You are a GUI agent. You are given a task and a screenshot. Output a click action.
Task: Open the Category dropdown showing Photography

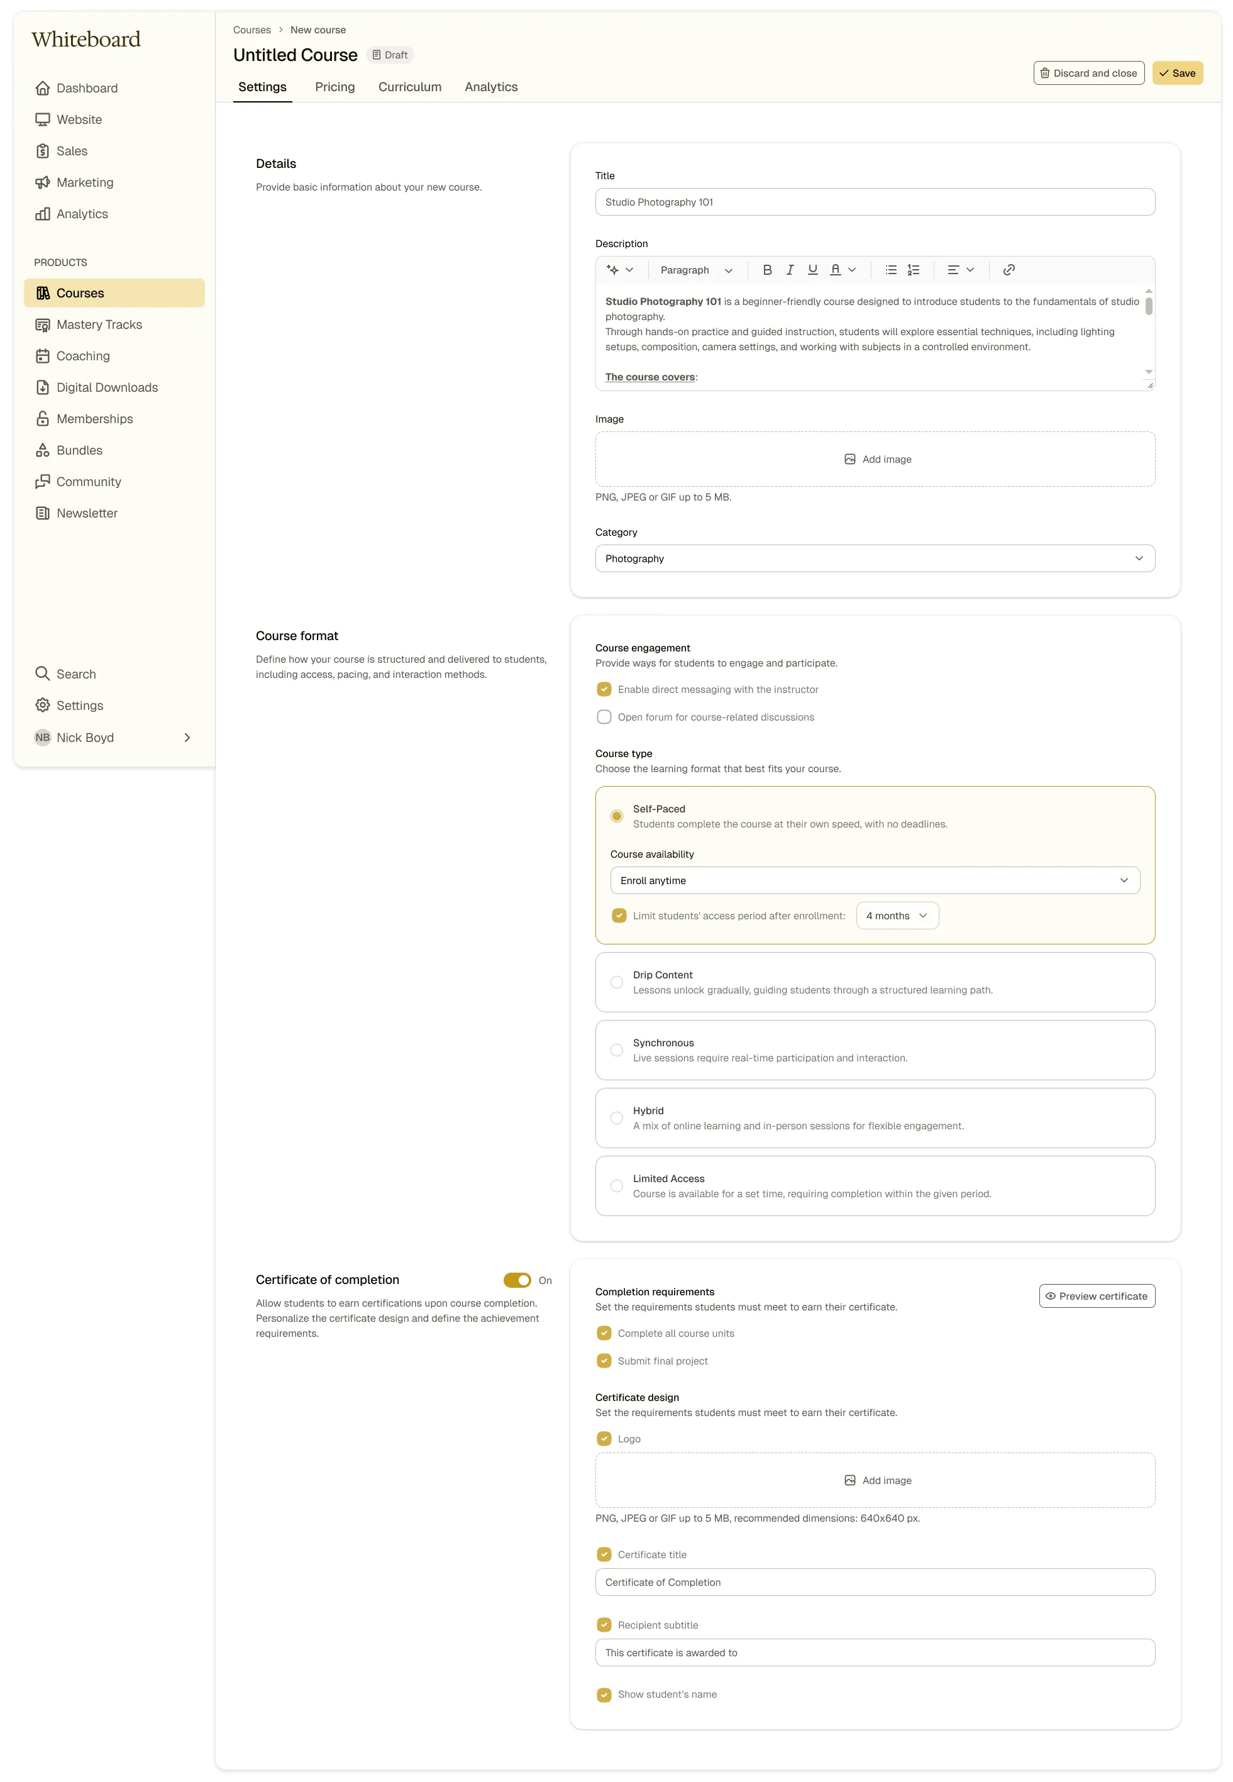[875, 558]
